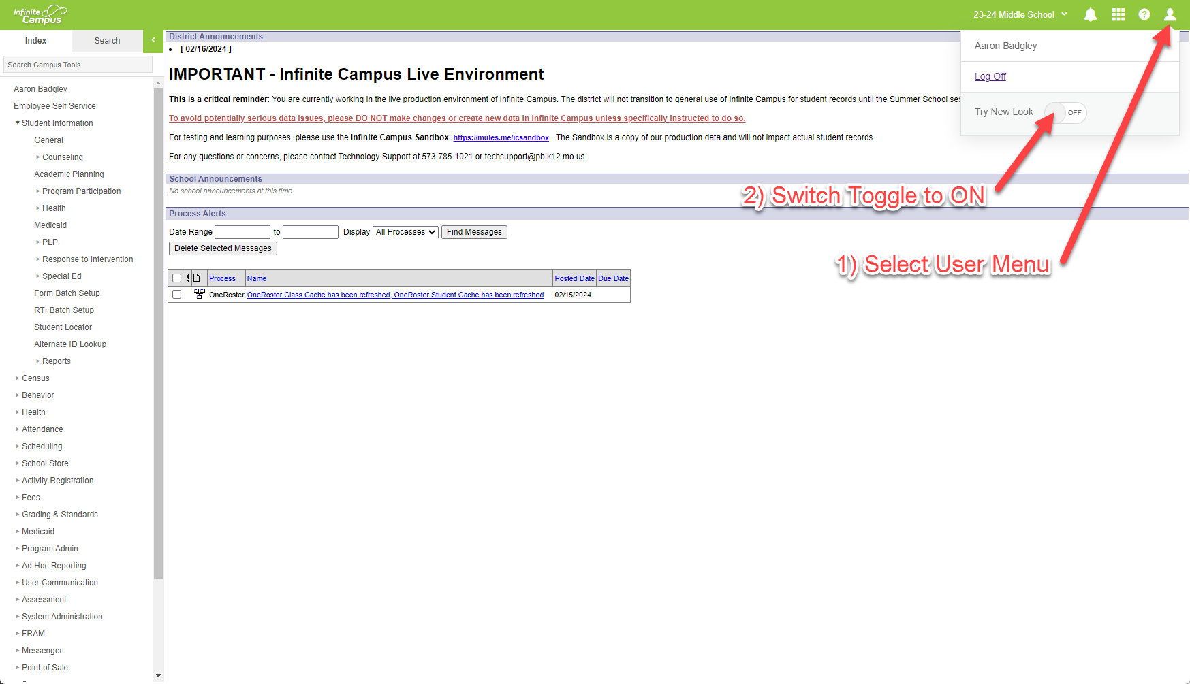Image resolution: width=1190 pixels, height=684 pixels.
Task: Expand the Grading & Standards module
Action: tap(18, 515)
